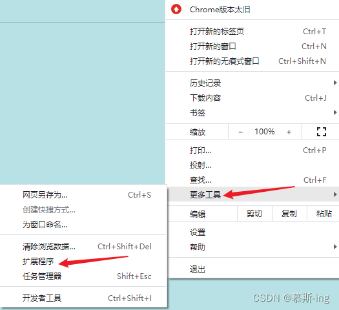Open 任务管理器 from the submenu
This screenshot has width=339, height=310.
point(83,276)
